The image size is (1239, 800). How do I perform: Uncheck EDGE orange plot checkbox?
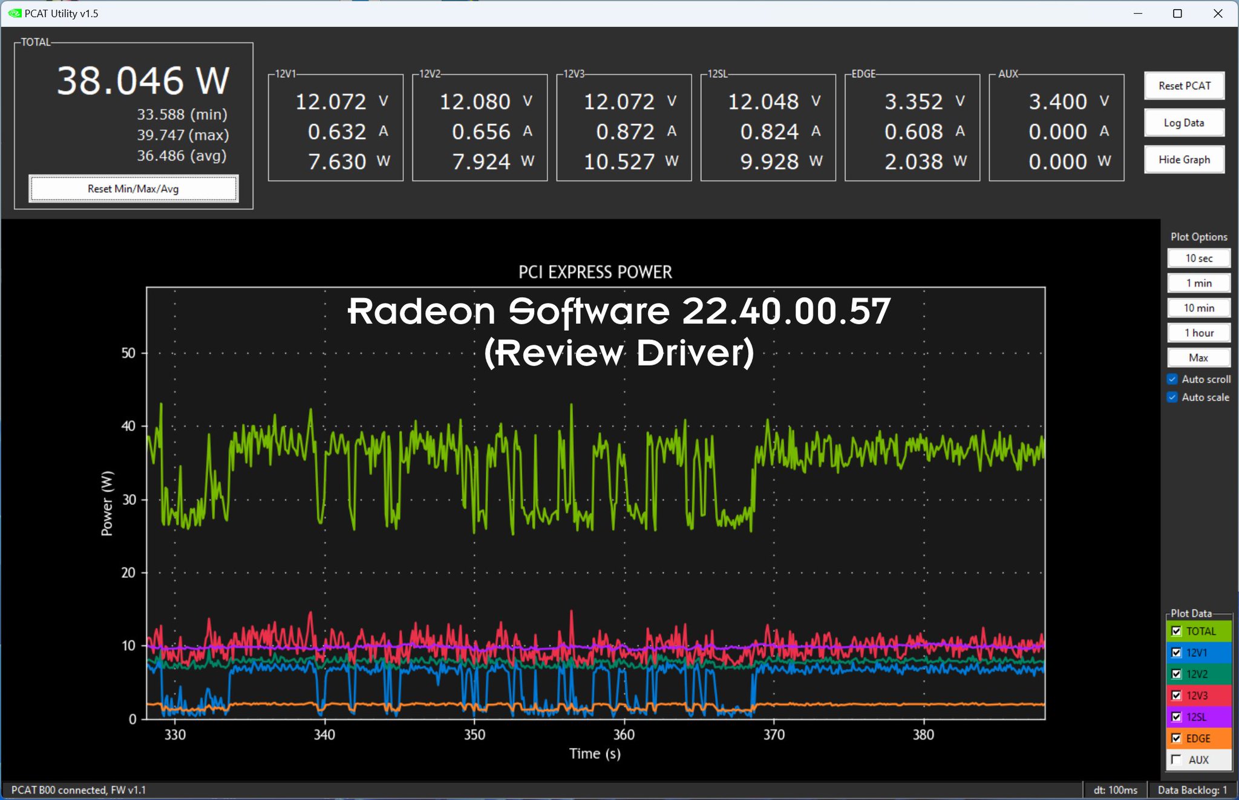click(x=1176, y=738)
